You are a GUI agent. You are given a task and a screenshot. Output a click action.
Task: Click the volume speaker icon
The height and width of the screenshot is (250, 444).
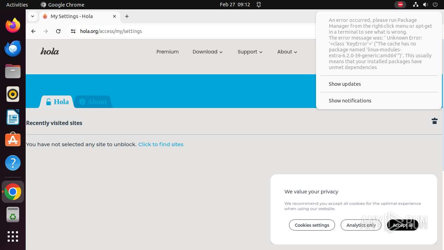(425, 5)
